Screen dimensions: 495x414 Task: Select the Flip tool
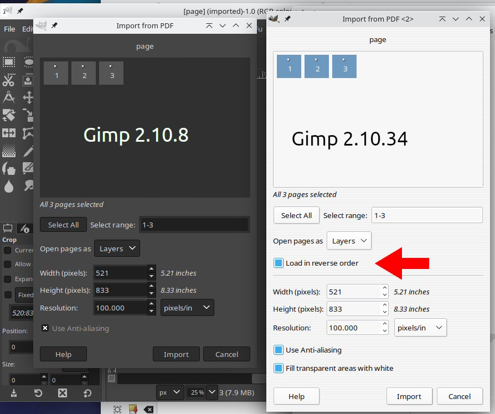8,133
